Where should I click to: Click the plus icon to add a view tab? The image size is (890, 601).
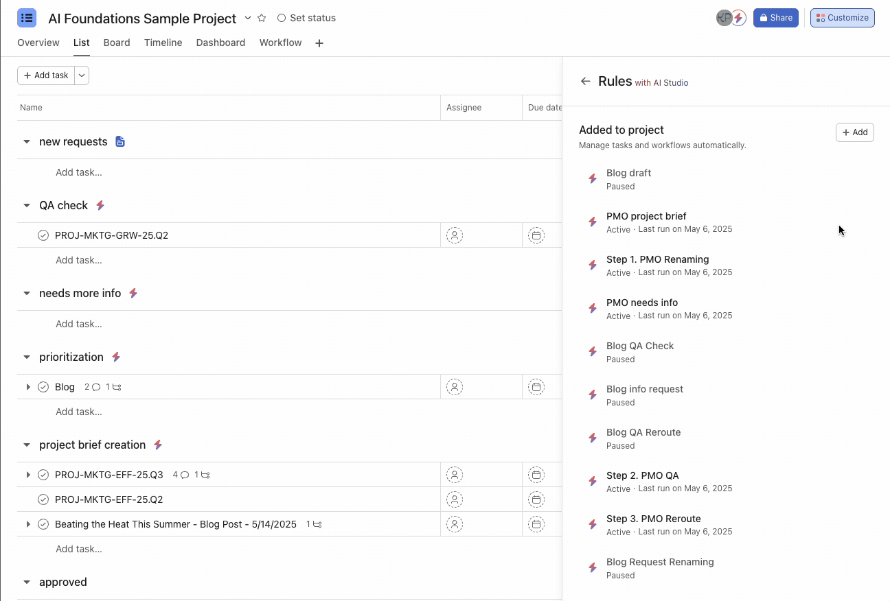point(319,43)
